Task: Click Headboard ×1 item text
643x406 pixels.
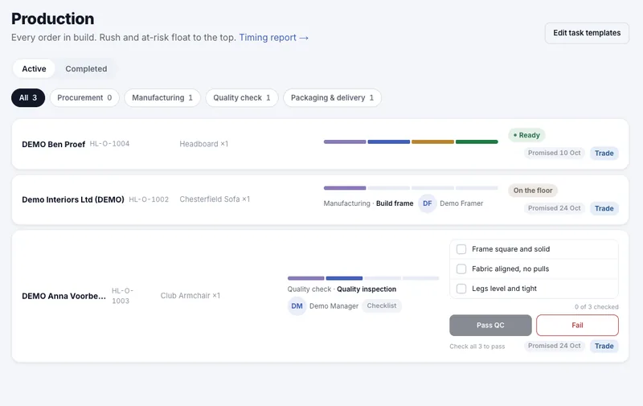Action: click(204, 144)
